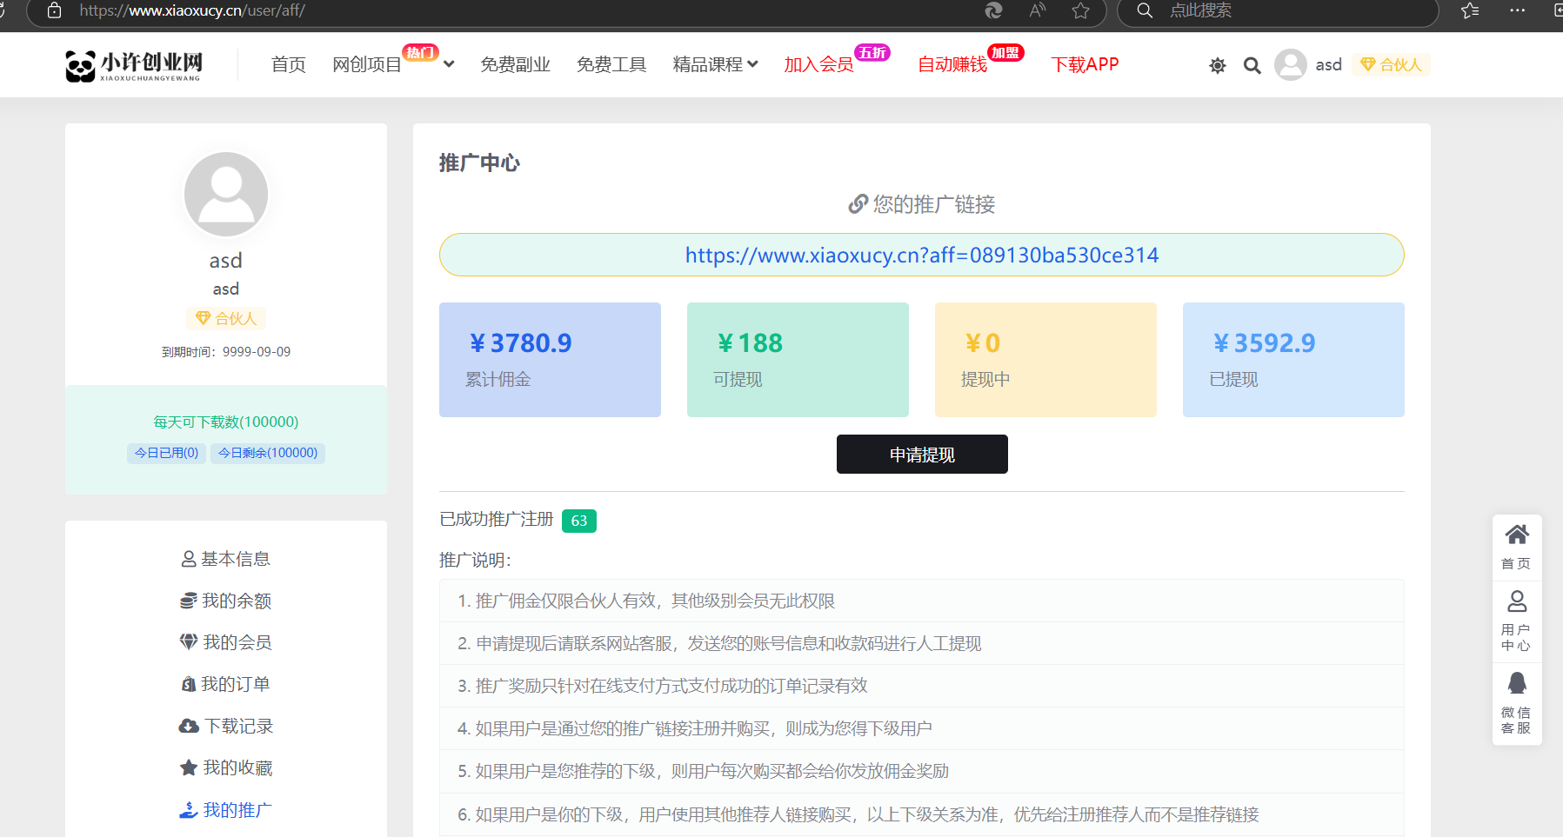Click the 申请提现 withdrawal button
The height and width of the screenshot is (837, 1563).
(x=921, y=454)
